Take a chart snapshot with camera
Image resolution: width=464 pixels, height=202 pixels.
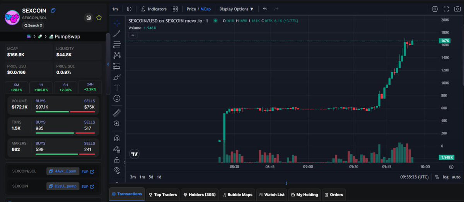(x=457, y=9)
